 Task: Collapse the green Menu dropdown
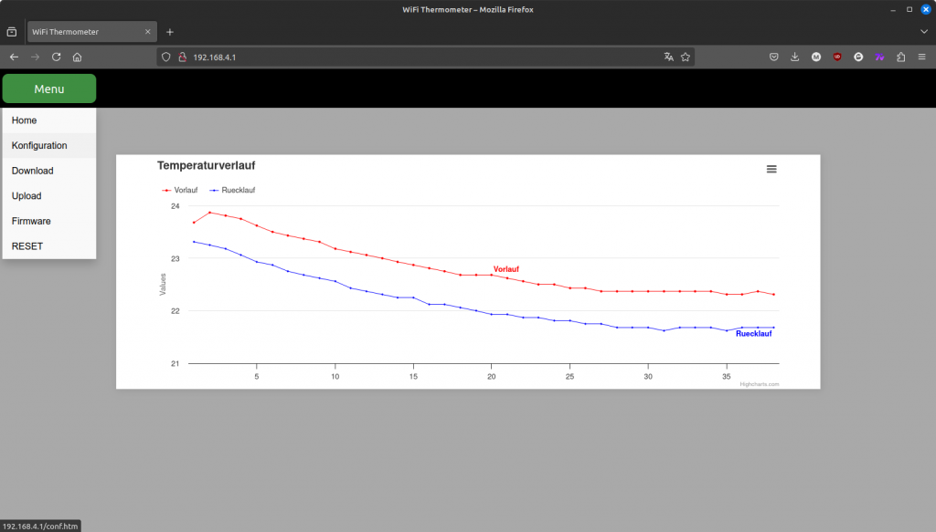(x=49, y=89)
